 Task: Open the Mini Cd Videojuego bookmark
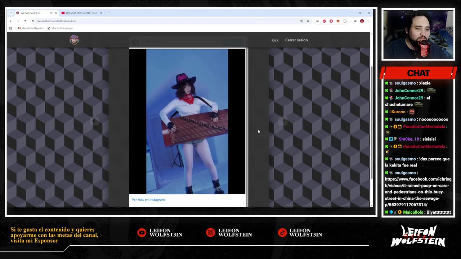click(60, 28)
